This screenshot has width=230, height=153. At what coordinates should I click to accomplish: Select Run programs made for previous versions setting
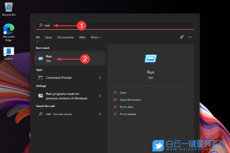70,96
